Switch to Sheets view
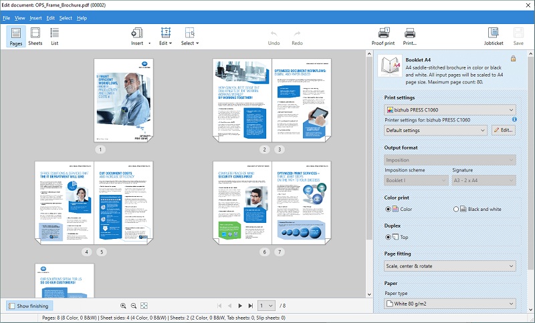Screen dimensions: 535x323 [35, 37]
